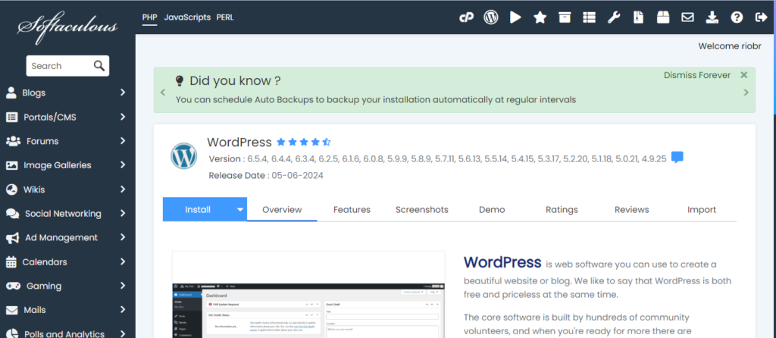Open backups zip-file icon

(x=638, y=17)
